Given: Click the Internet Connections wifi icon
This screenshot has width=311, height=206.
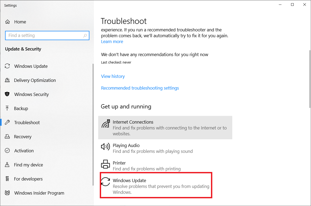Looking at the screenshot, I should pos(106,124).
